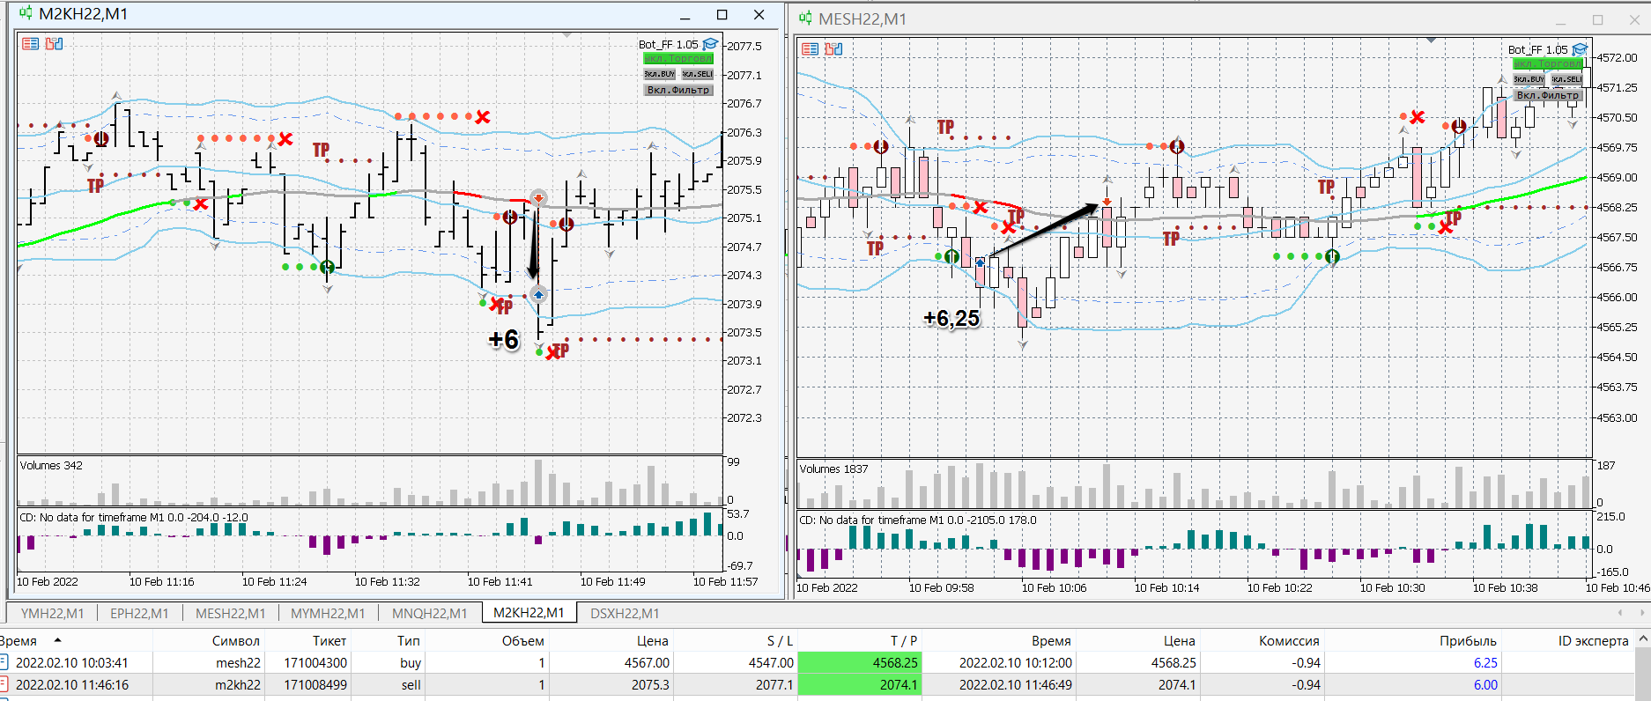The width and height of the screenshot is (1651, 701).
Task: Click the Bot_FF expert advisor hat icon in MESH22 chart
Action: point(1580,49)
